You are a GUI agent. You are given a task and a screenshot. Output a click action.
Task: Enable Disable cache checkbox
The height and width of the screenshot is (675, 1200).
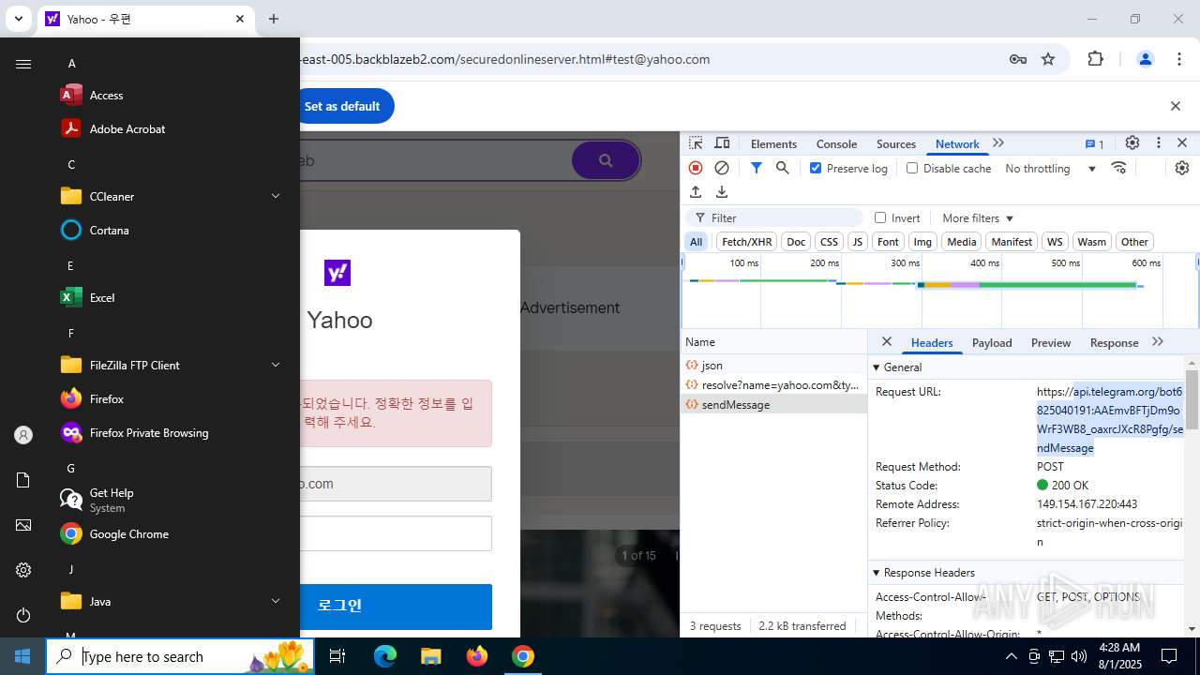pos(912,168)
